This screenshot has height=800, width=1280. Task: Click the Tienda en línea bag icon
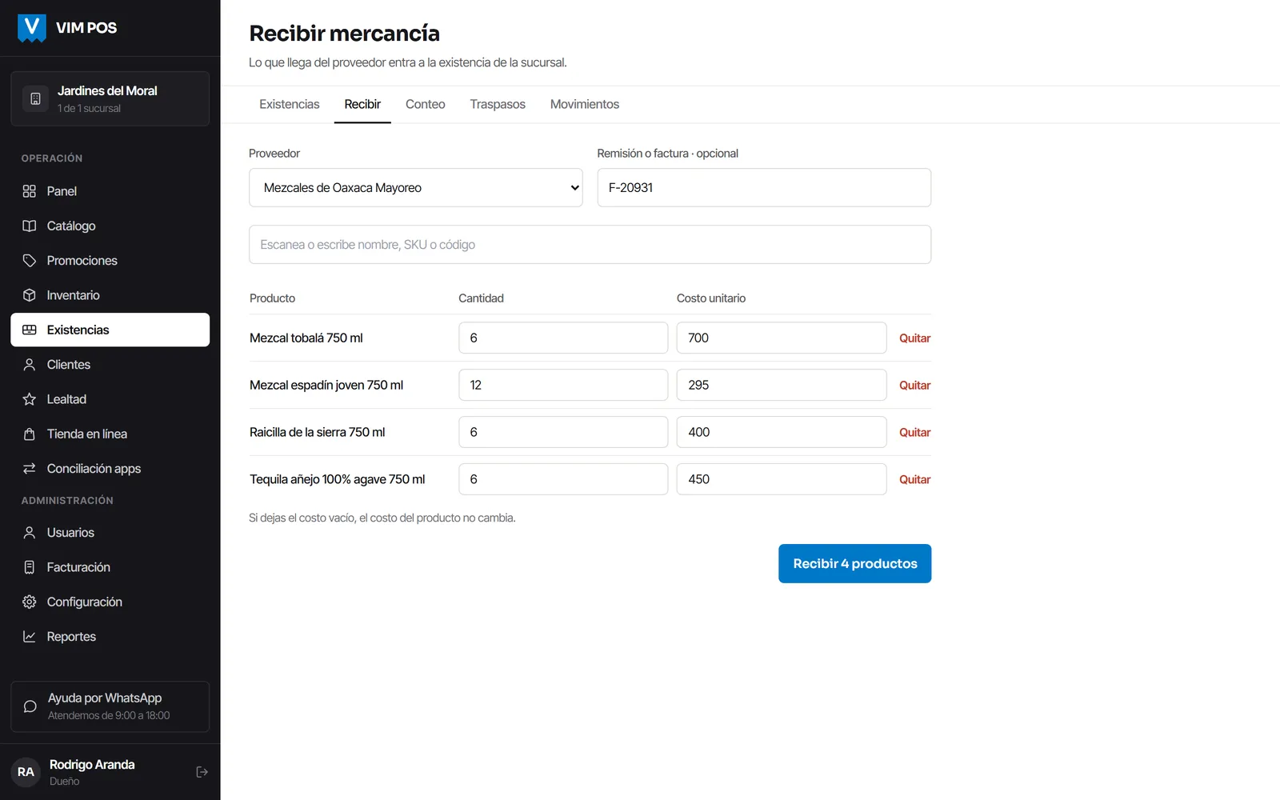30,434
